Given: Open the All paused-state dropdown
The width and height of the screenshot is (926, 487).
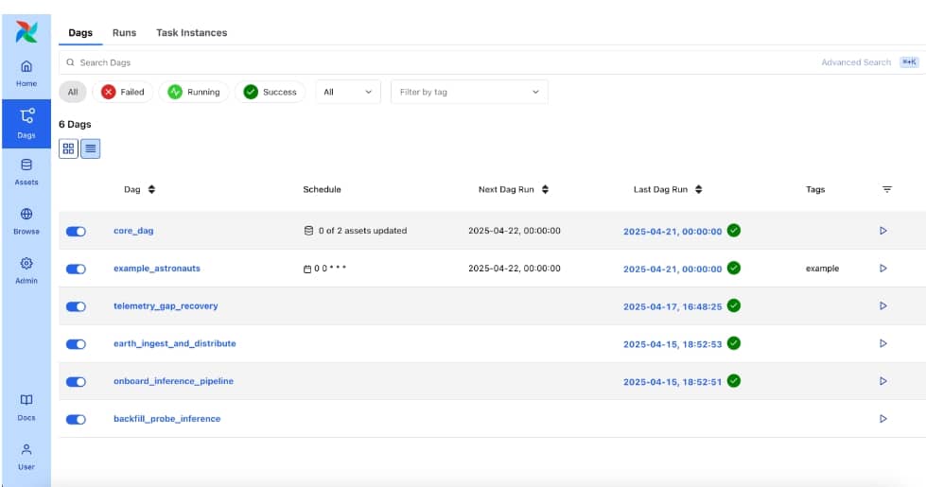Looking at the screenshot, I should click(348, 92).
